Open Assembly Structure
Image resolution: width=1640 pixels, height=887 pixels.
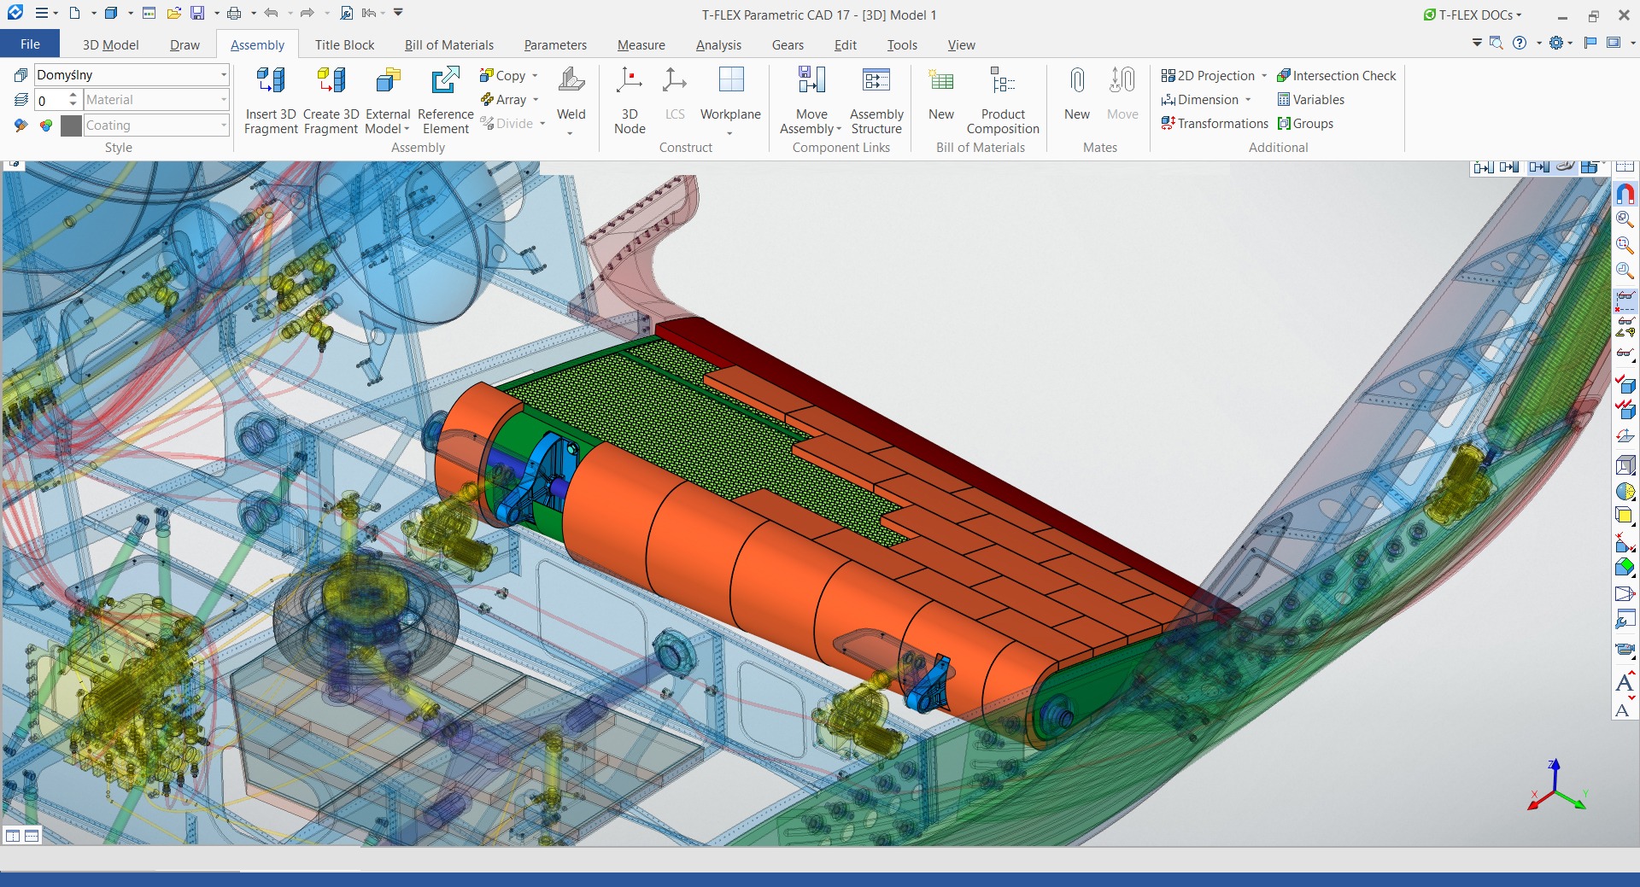[x=876, y=101]
